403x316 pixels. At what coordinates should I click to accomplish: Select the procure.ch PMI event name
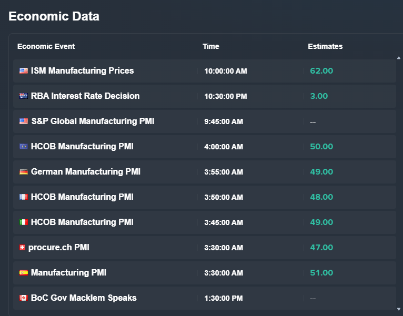pyautogui.click(x=58, y=247)
